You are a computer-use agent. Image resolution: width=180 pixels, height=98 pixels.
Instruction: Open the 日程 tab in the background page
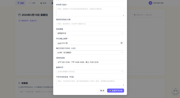(x=21, y=3)
